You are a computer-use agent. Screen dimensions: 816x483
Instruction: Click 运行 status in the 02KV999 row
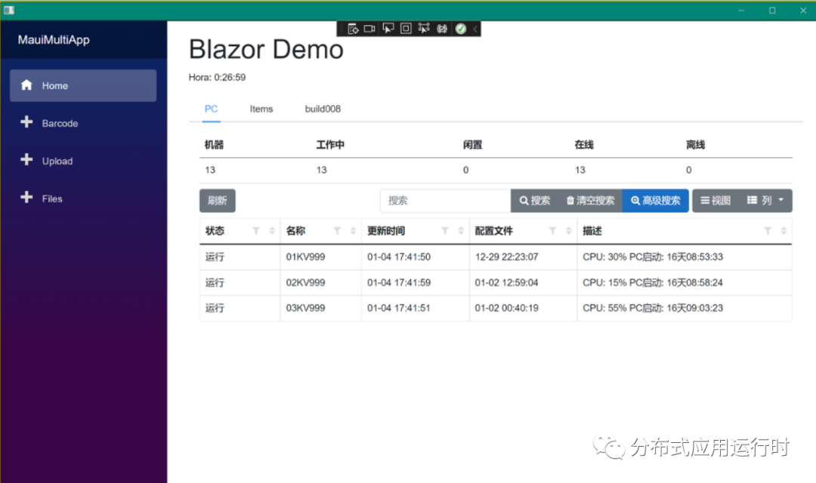[215, 283]
